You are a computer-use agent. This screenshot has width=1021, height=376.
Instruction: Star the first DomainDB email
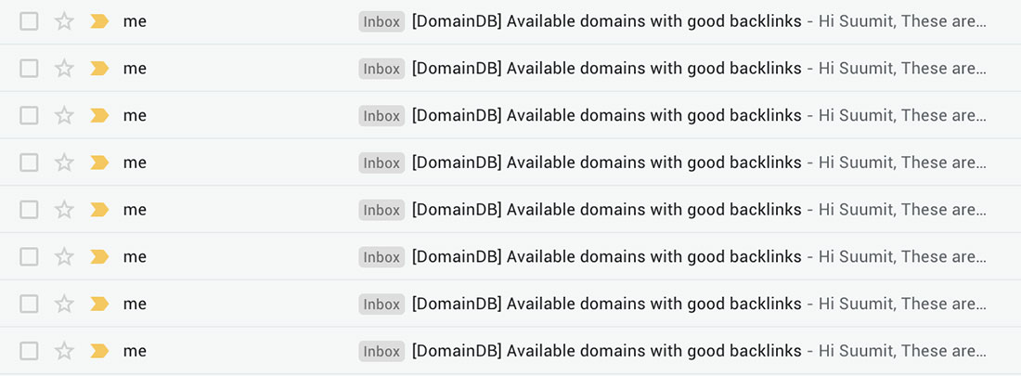(x=64, y=21)
